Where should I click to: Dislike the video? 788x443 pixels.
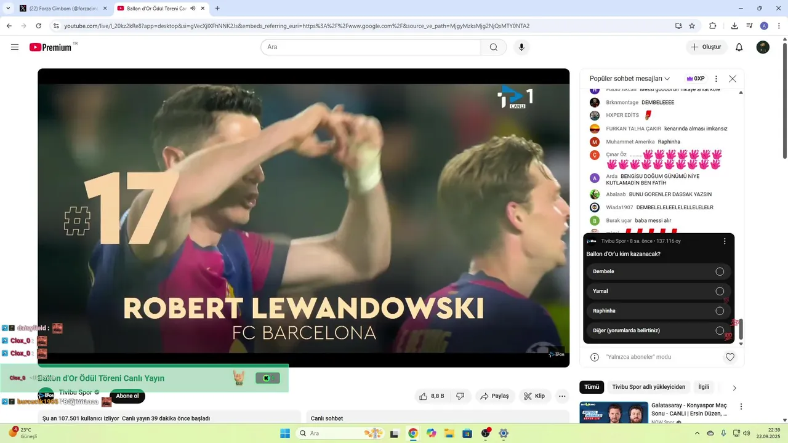460,396
